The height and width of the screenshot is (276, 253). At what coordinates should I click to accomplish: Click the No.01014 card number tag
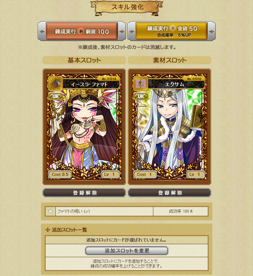point(109,79)
